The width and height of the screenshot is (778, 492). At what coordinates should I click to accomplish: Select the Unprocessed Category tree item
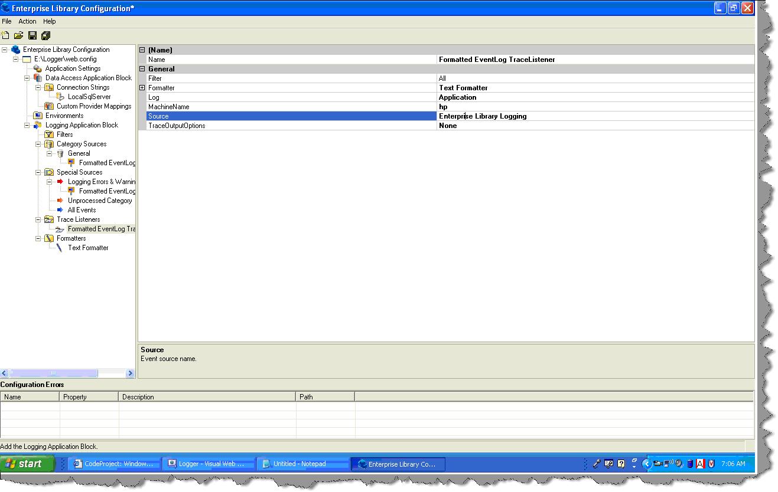click(100, 201)
